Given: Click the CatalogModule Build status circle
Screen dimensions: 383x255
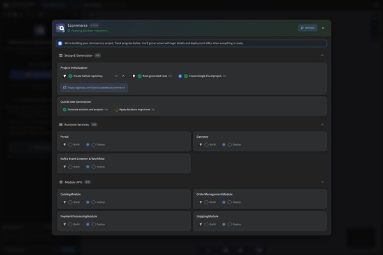Looking at the screenshot, I should 70,202.
